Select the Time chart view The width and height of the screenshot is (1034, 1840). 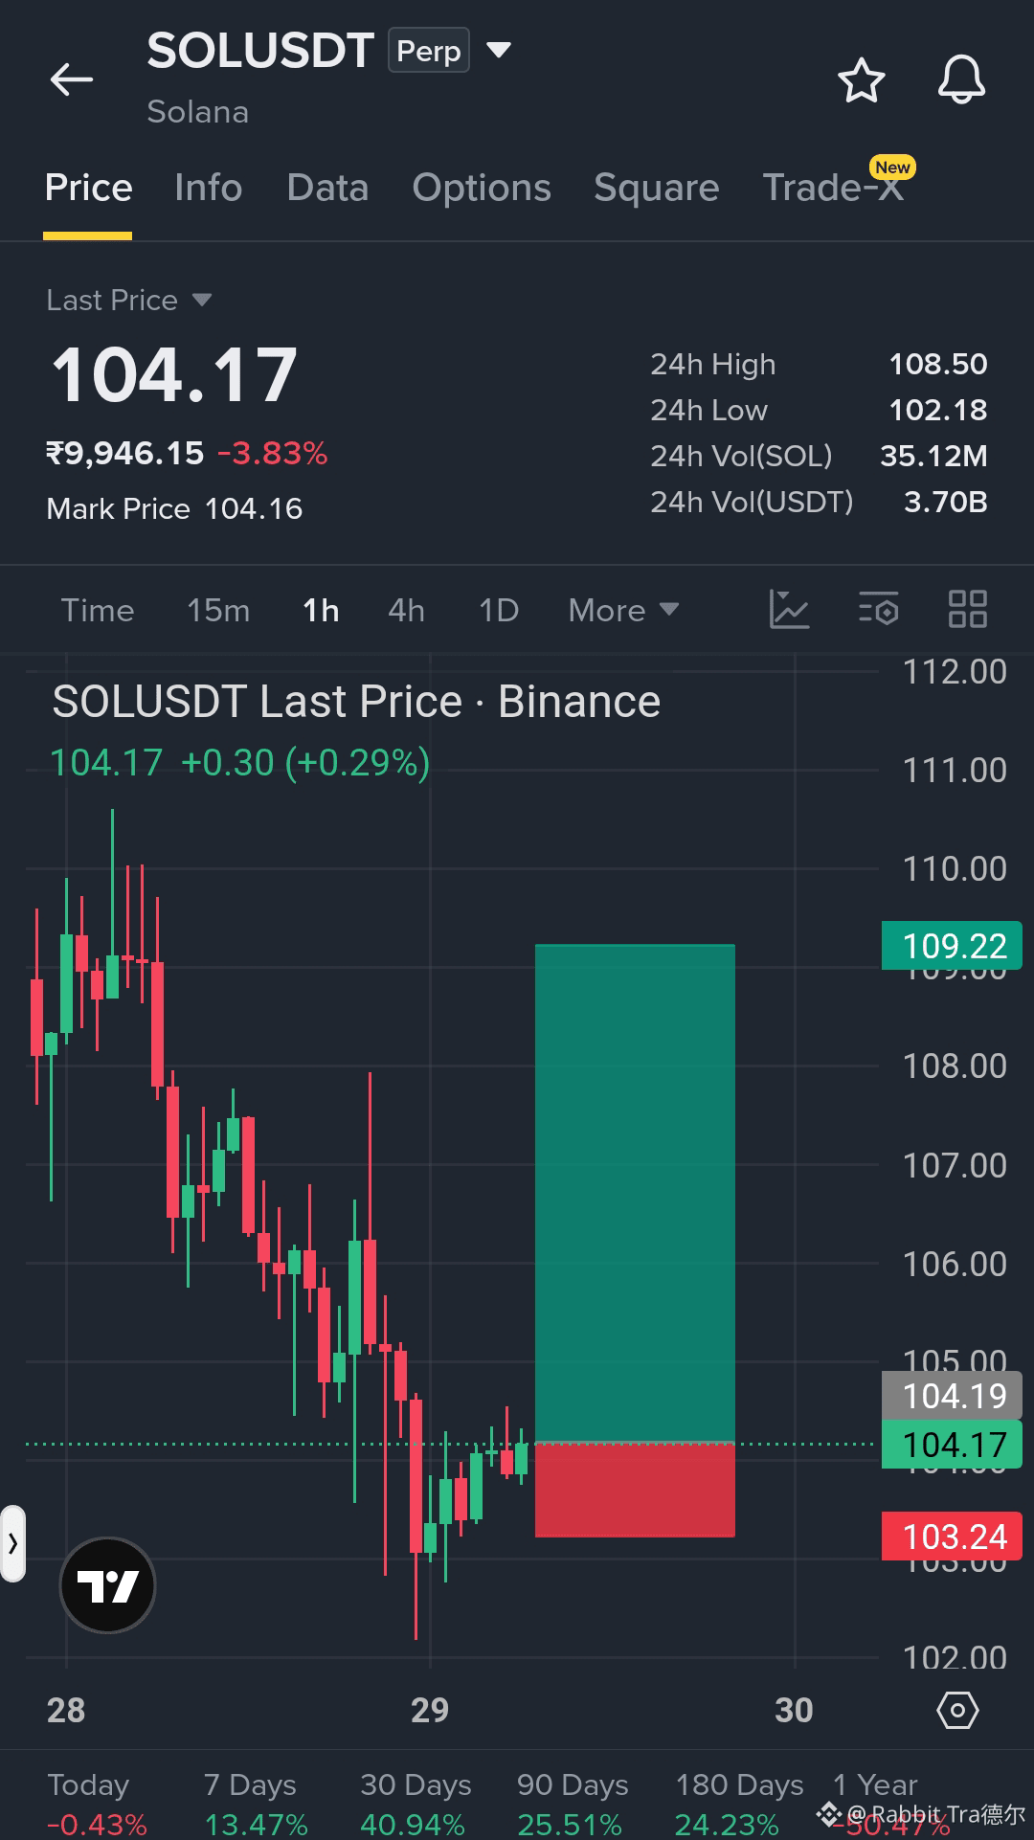point(98,610)
